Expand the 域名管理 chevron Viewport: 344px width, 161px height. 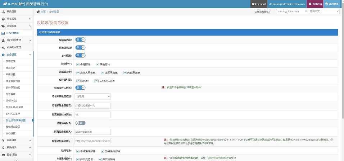click(x=30, y=19)
